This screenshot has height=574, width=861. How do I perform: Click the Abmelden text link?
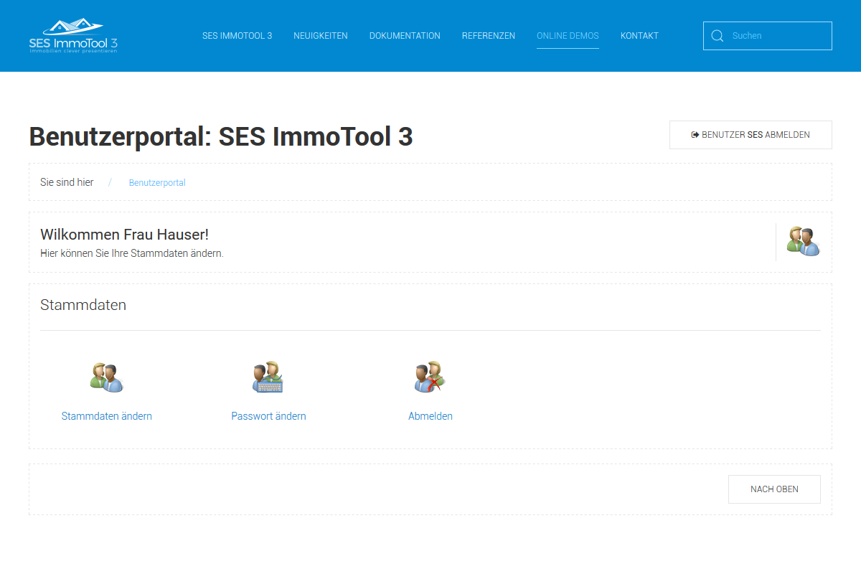coord(430,416)
